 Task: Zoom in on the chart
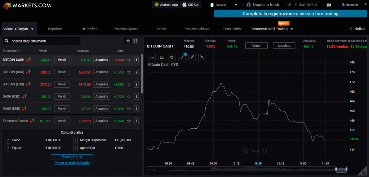coord(265,151)
